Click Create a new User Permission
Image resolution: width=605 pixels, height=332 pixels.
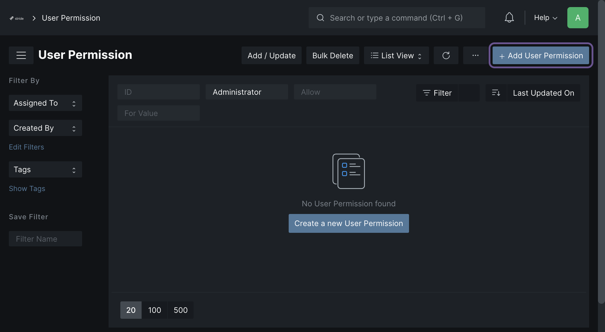pos(348,223)
